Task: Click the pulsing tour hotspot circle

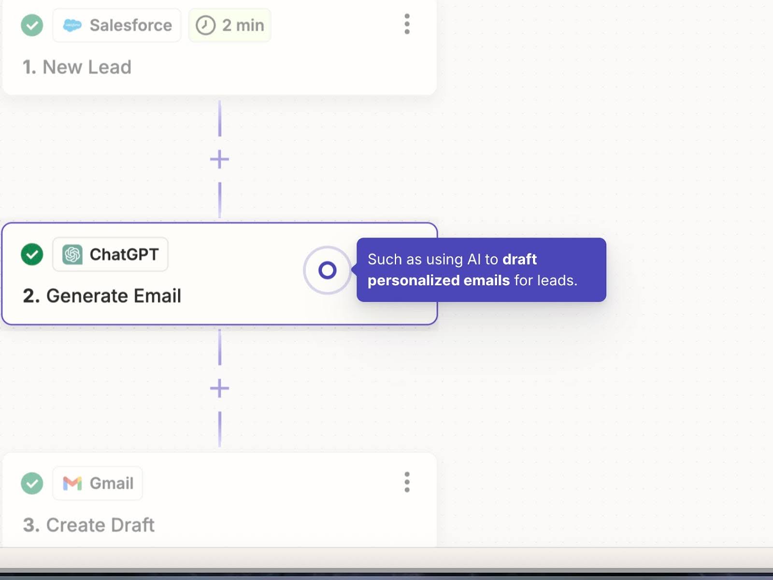Action: tap(327, 270)
